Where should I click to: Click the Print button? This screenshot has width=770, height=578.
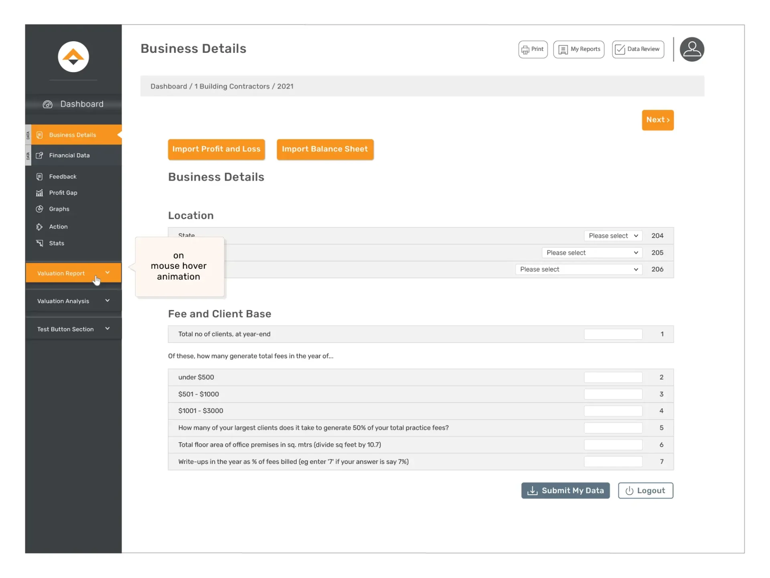533,49
